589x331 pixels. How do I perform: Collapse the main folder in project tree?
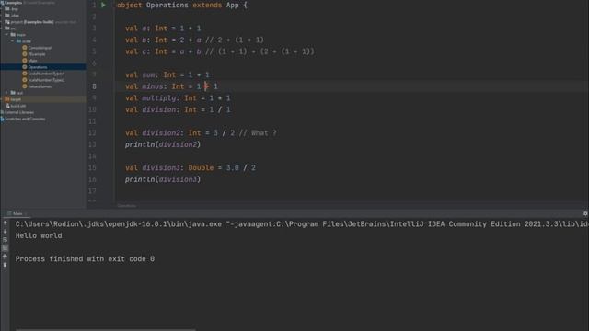pos(6,35)
